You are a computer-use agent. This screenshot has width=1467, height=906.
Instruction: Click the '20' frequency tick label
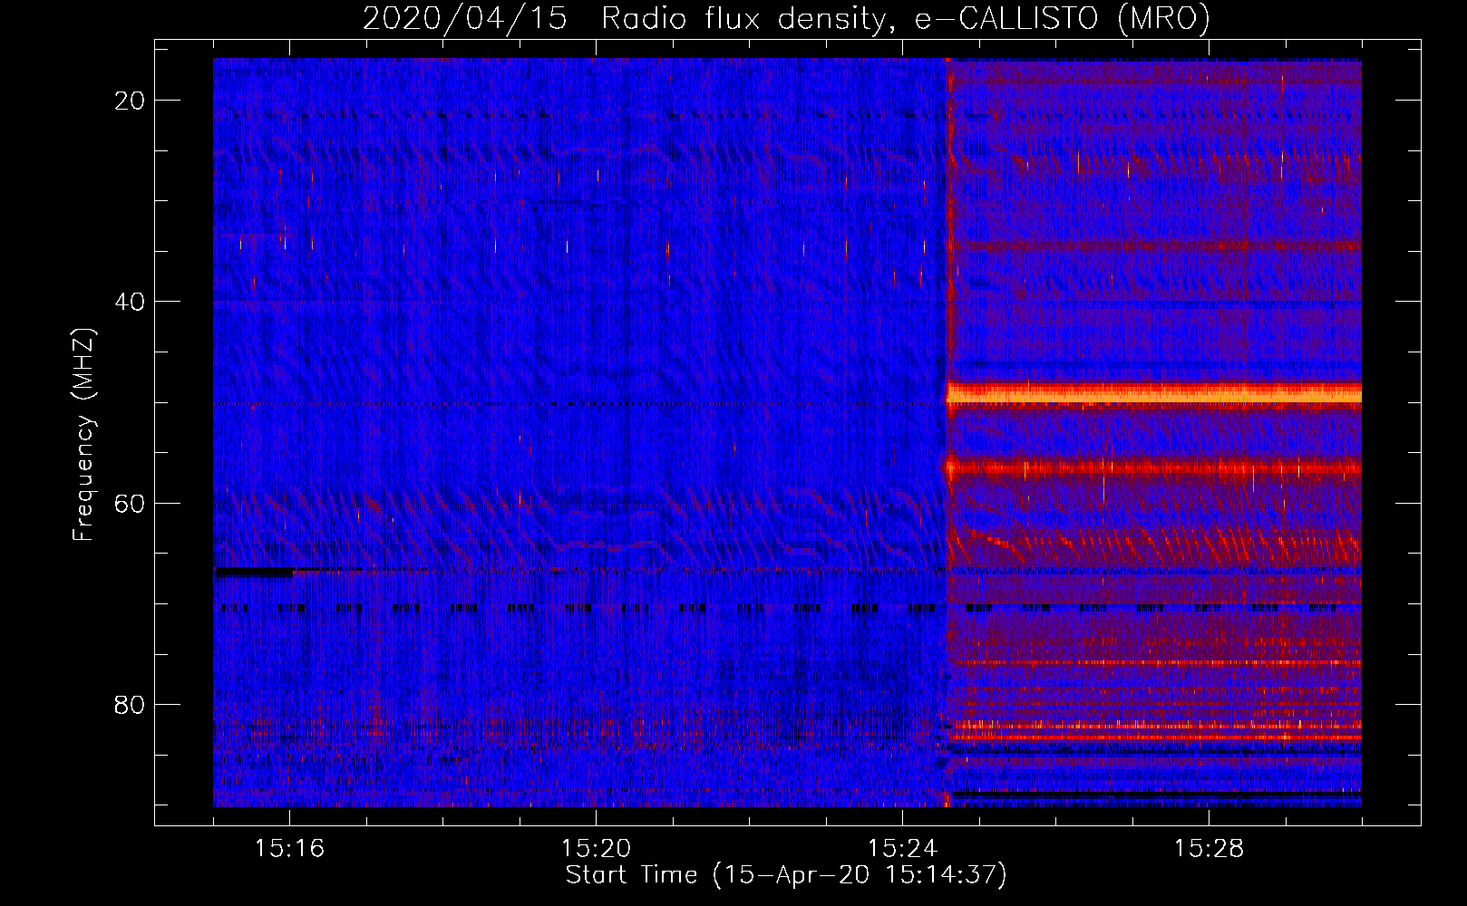[130, 101]
